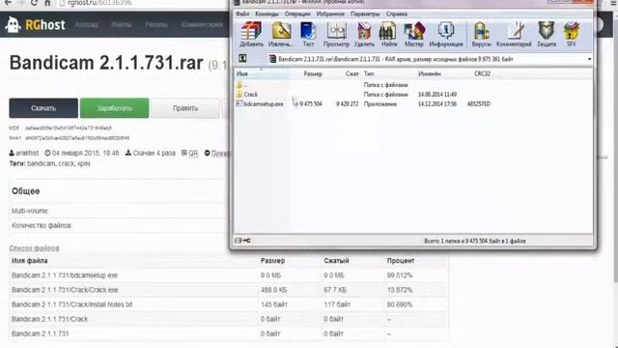Click the Добавить (Add) toolbar icon in WinRAR
Screen dimensions: 618x348
(x=251, y=34)
